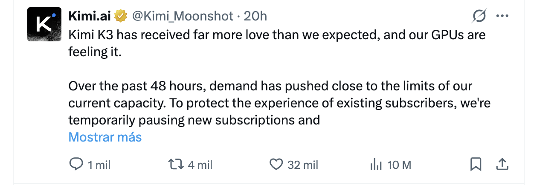Screen dimensions: 534x185
Task: Open view analytics bar chart icon
Action: 375,164
